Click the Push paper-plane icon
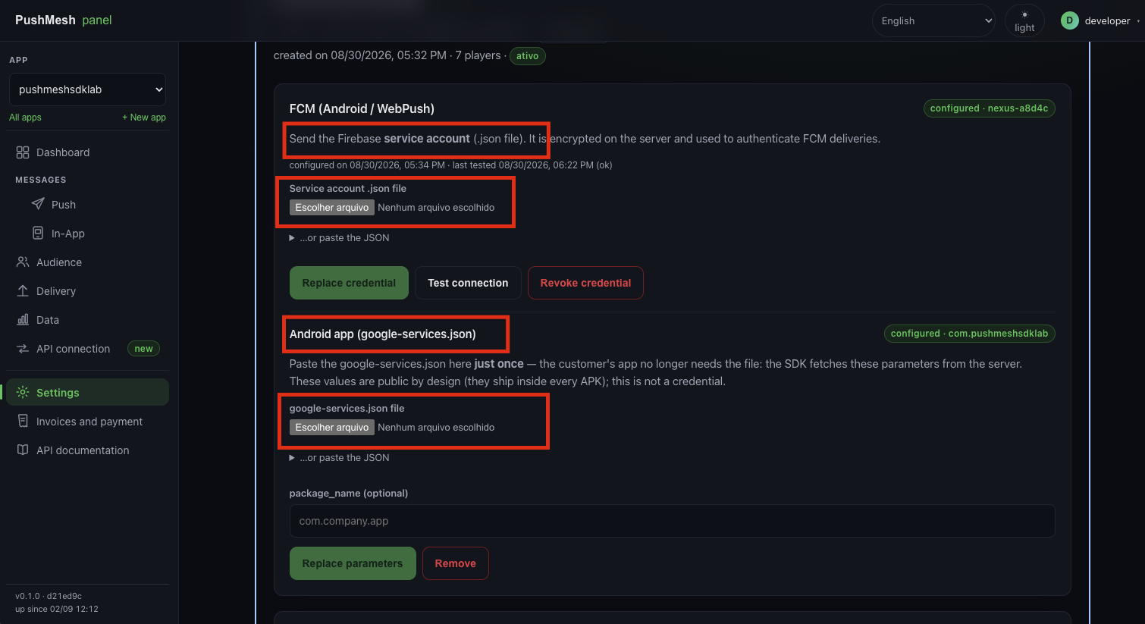 [38, 204]
